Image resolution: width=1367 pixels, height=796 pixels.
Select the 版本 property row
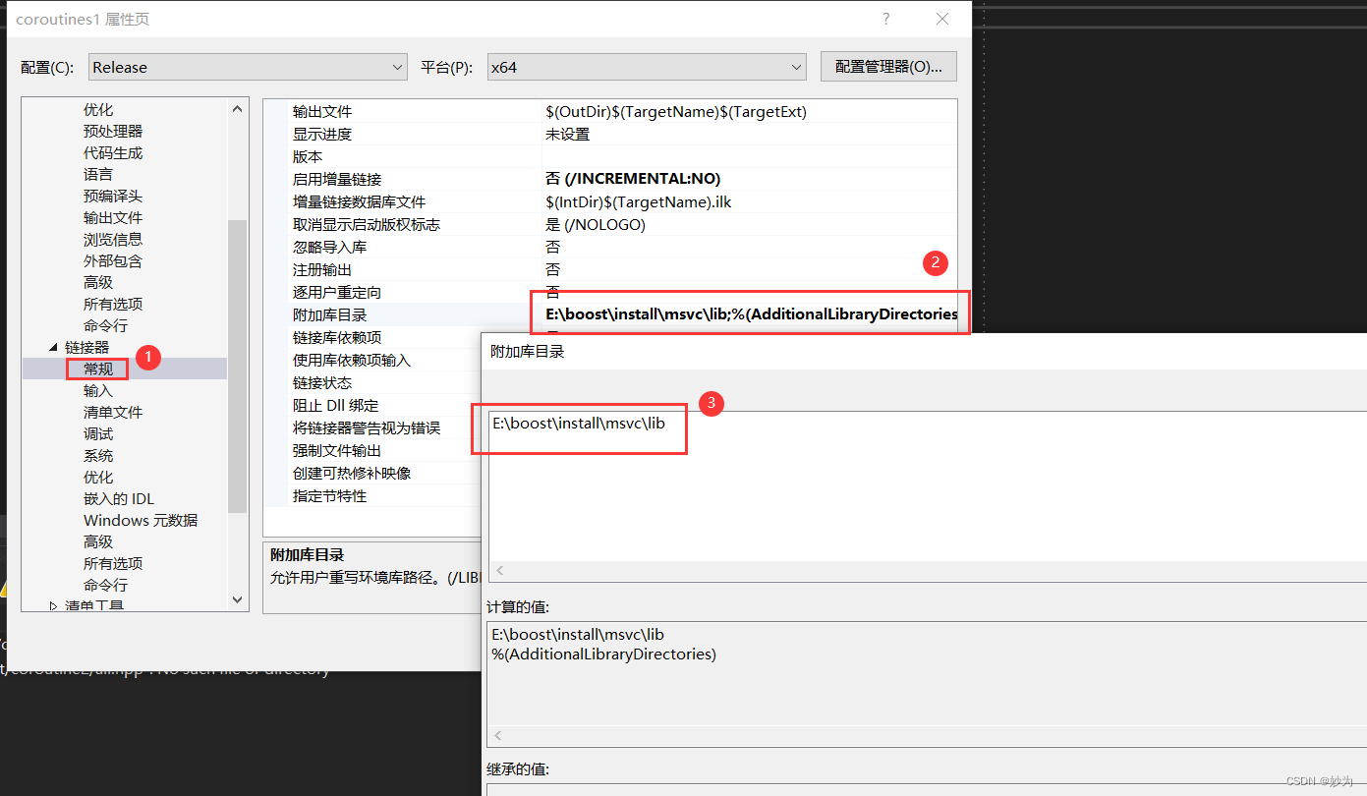pyautogui.click(x=609, y=156)
